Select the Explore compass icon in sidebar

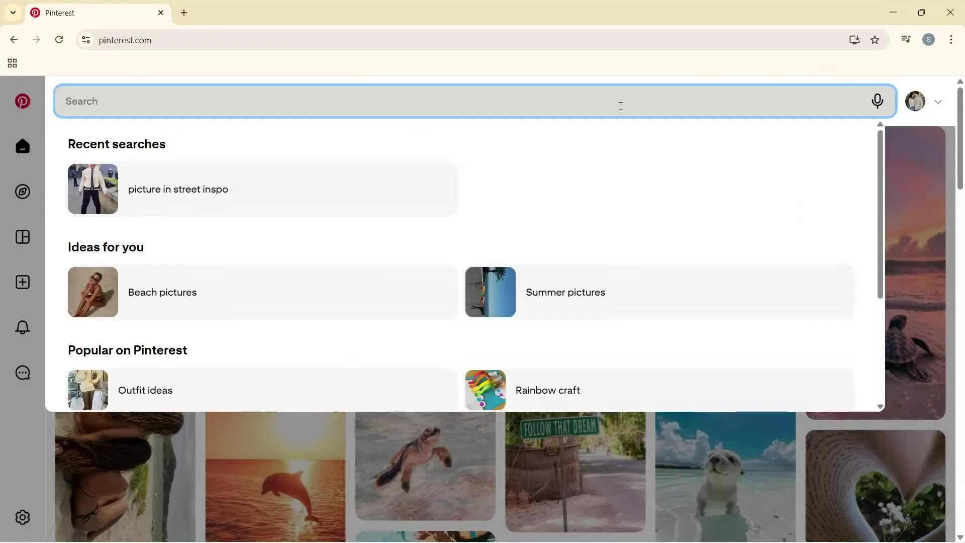point(22,192)
